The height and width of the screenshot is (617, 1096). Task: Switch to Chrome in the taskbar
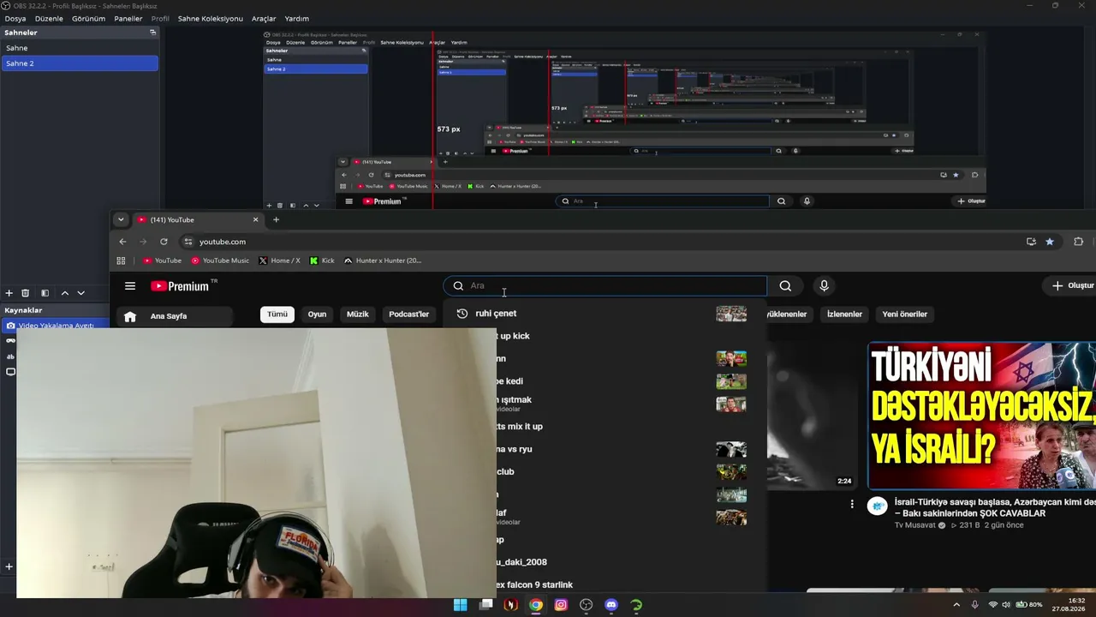(x=536, y=605)
